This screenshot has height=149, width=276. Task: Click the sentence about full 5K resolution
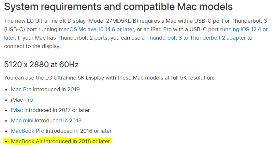point(109,78)
